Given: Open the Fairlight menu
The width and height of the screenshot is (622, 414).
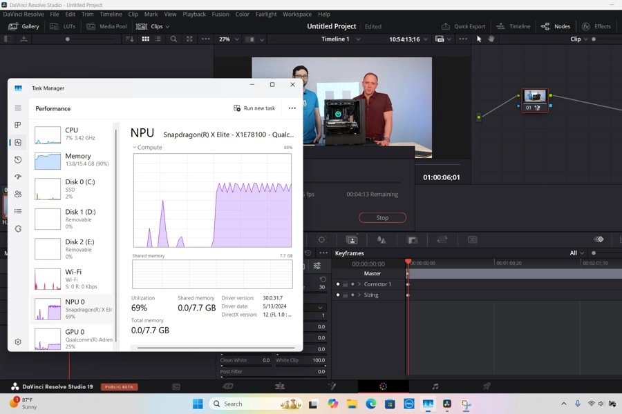Looking at the screenshot, I should point(266,14).
